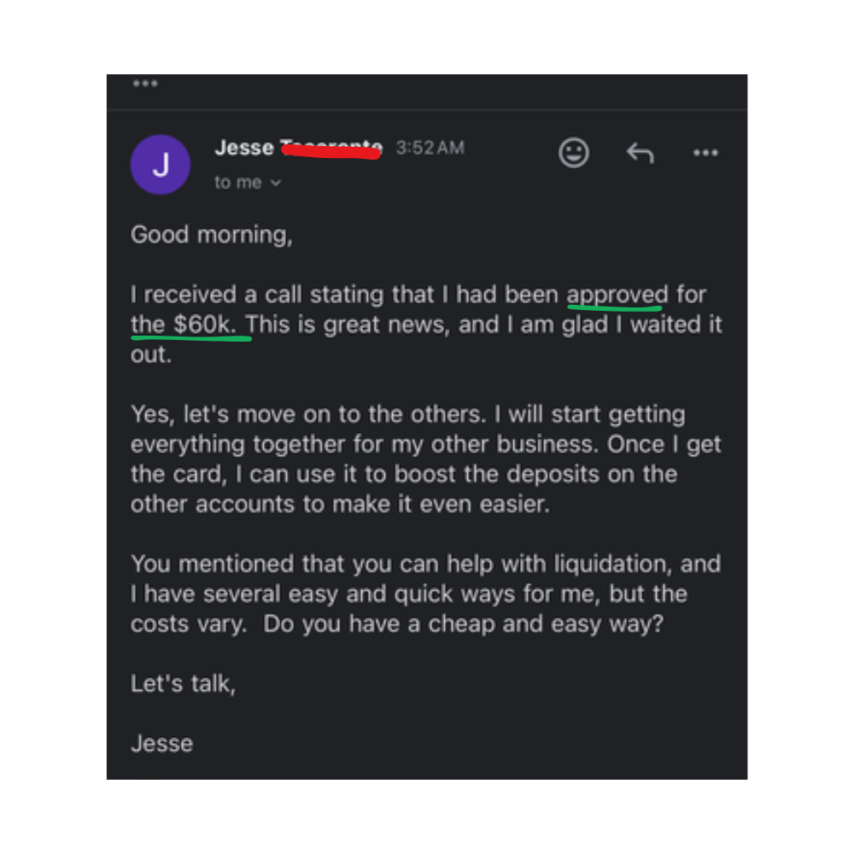Click the green-underlined word "approved"
Viewport: 854px width, 854px height.
click(617, 295)
